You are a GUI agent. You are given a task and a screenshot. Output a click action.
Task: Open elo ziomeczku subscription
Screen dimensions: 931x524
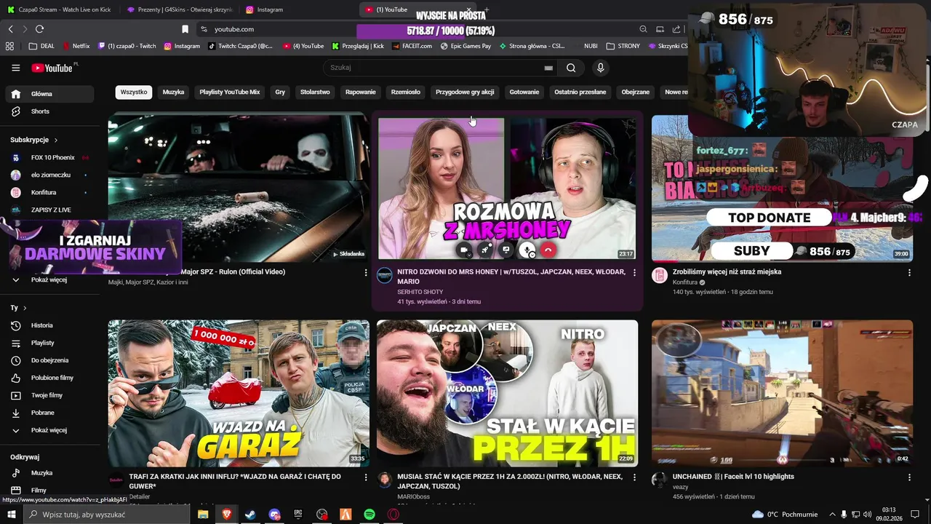pyautogui.click(x=49, y=175)
